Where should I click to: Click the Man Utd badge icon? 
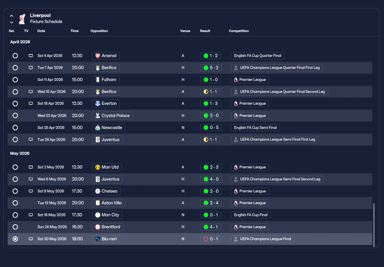97,167
